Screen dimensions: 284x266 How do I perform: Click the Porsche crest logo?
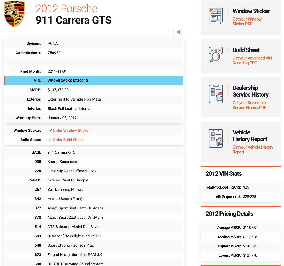(x=14, y=14)
